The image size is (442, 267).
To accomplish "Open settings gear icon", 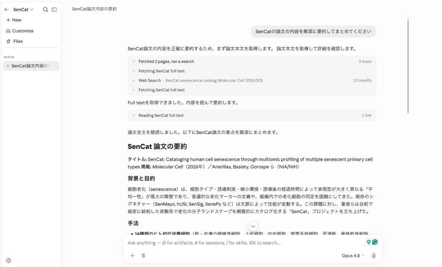I will 9,261.
